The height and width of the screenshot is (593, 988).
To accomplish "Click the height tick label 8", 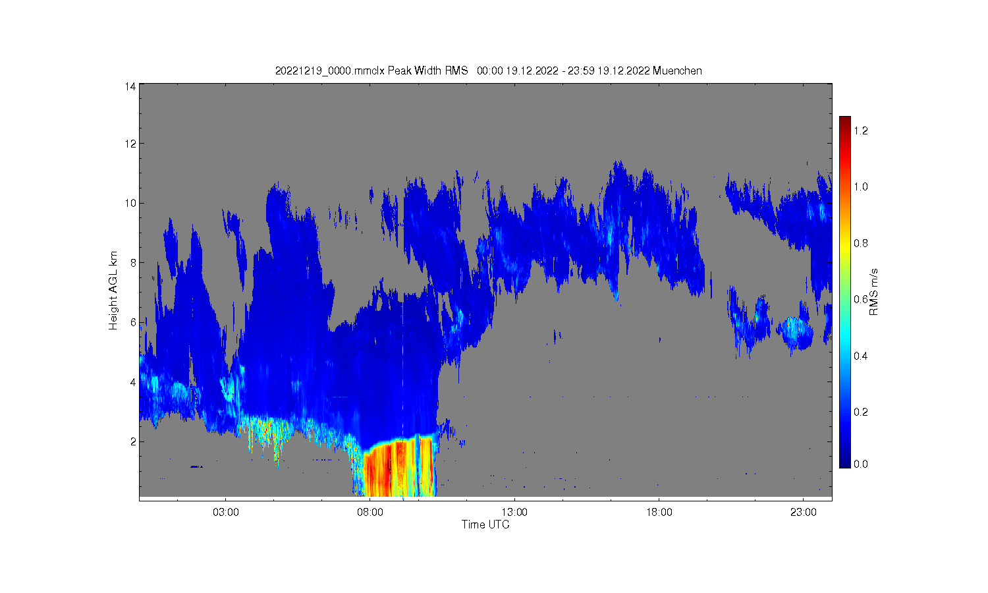I will pos(133,263).
